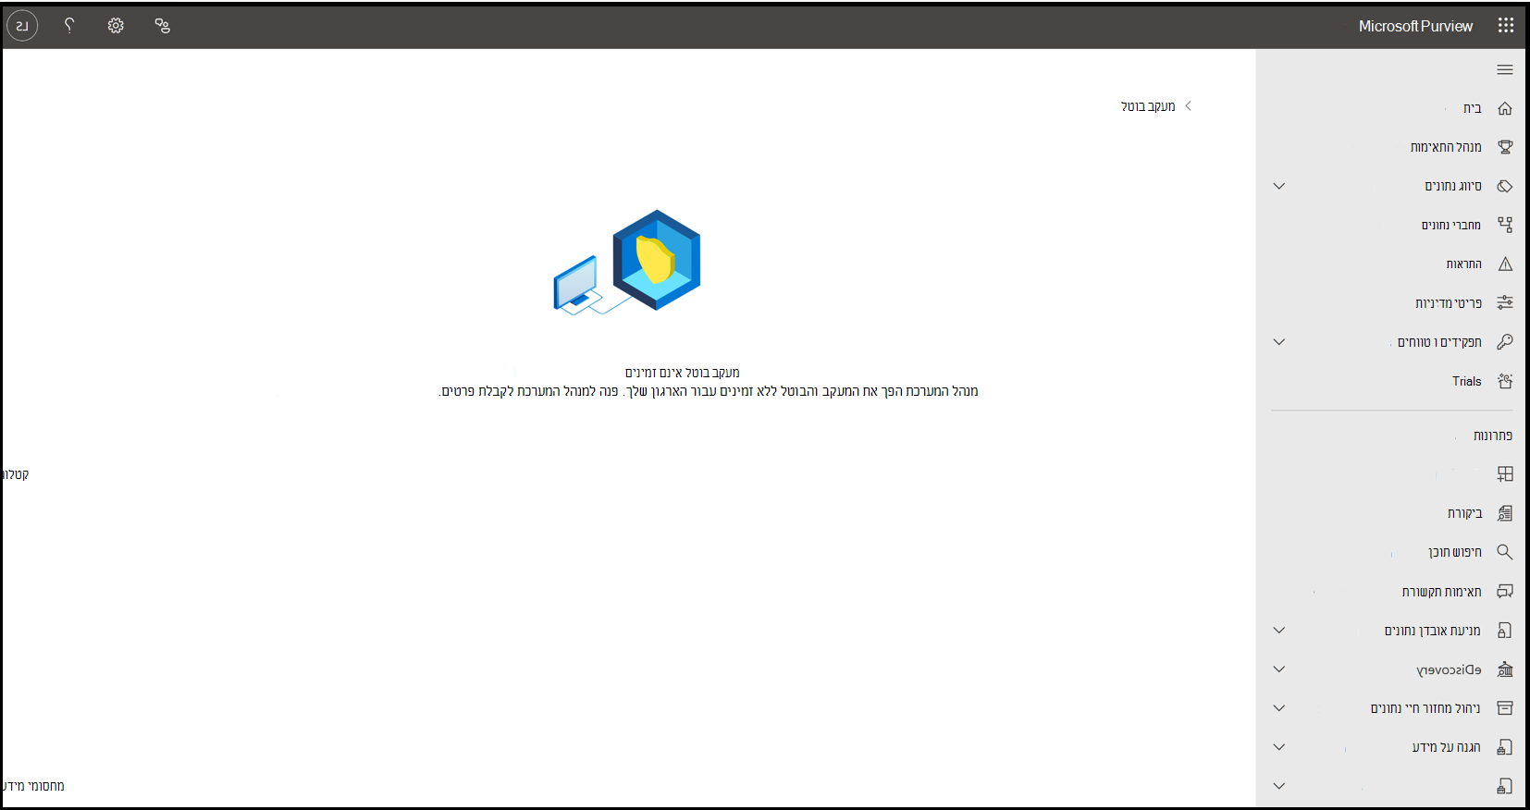Open the app launcher waffle icon
The width and height of the screenshot is (1530, 810).
click(x=1506, y=26)
